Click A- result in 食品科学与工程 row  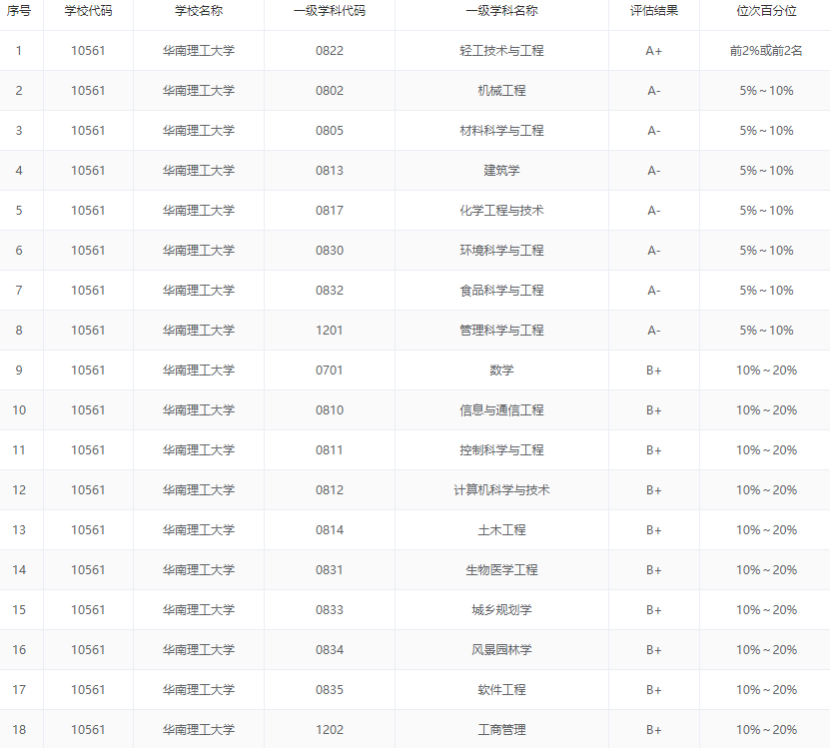point(654,291)
